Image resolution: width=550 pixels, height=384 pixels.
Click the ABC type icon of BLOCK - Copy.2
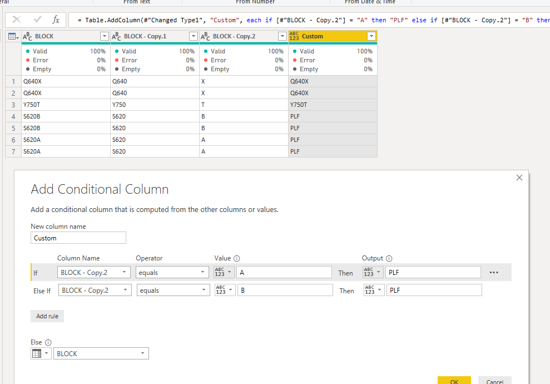pos(205,36)
